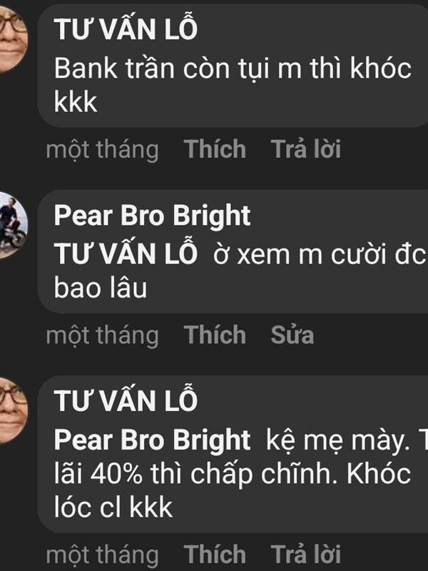Image resolution: width=428 pixels, height=571 pixels.
Task: Open TƯ VẤN LỖ name above 'kệ mẹ mày'
Action: pyautogui.click(x=126, y=400)
